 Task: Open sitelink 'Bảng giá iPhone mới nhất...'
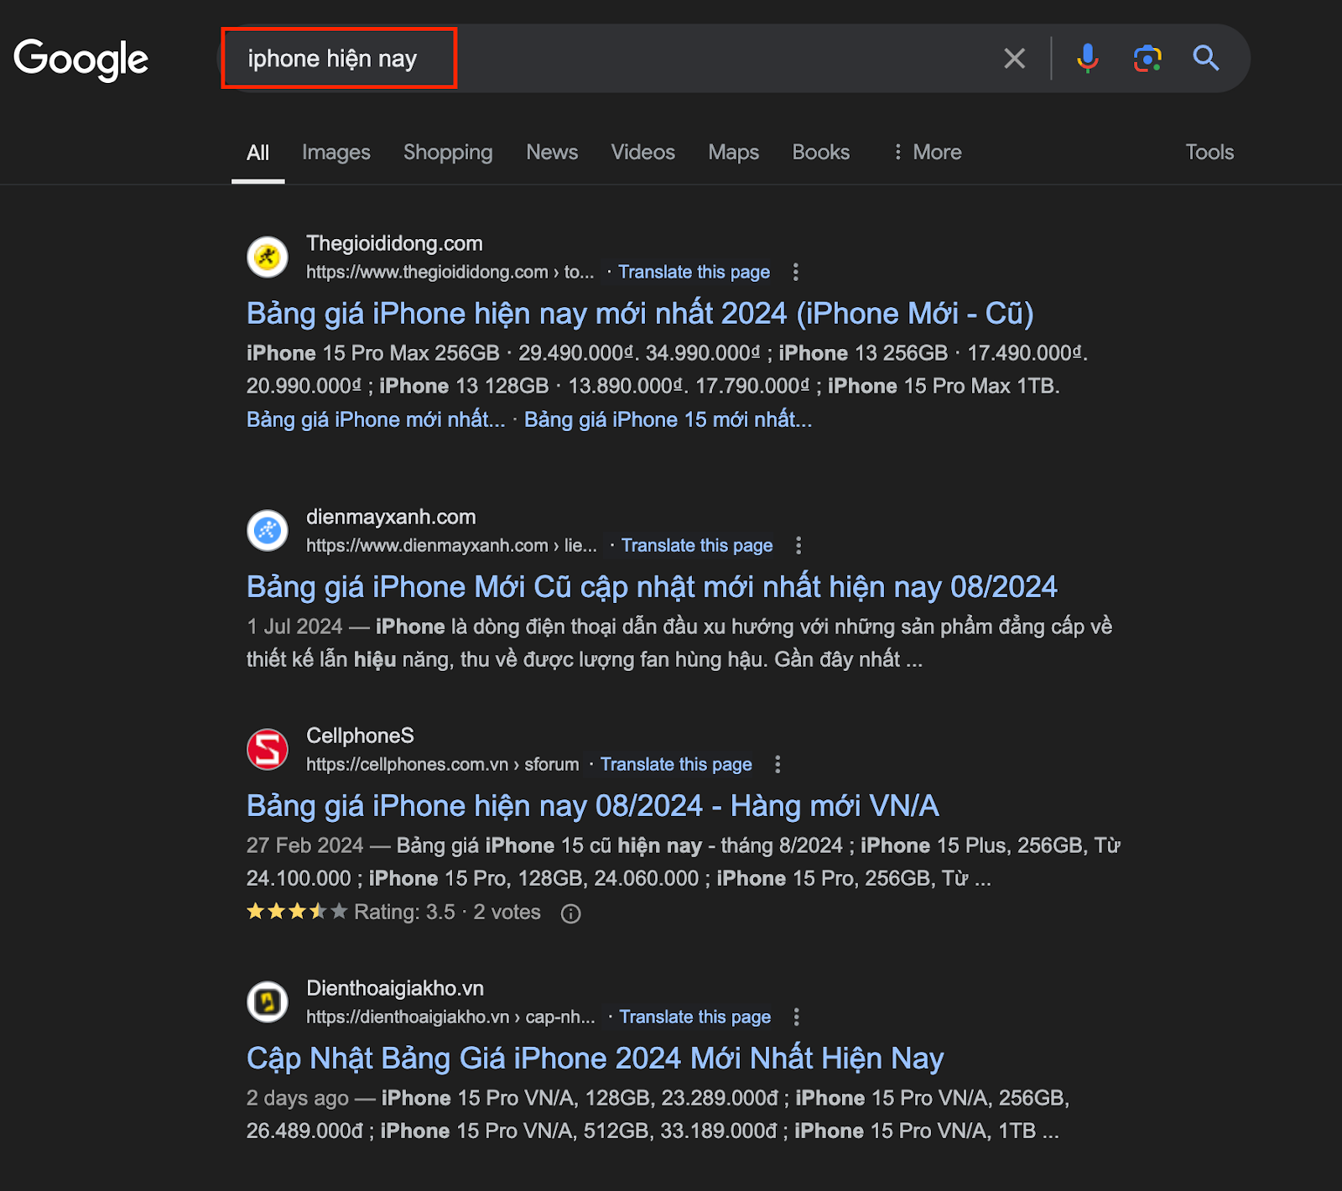tap(376, 419)
